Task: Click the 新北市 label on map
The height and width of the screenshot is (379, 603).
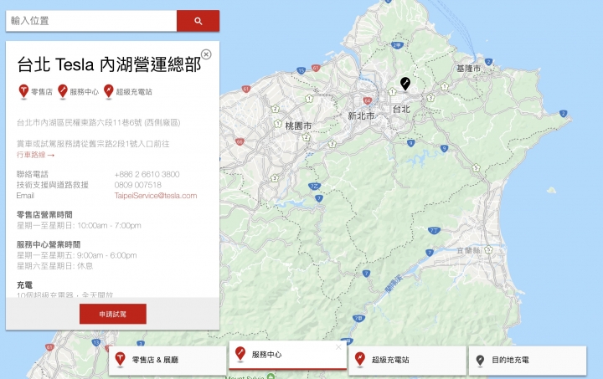Action: click(x=361, y=115)
